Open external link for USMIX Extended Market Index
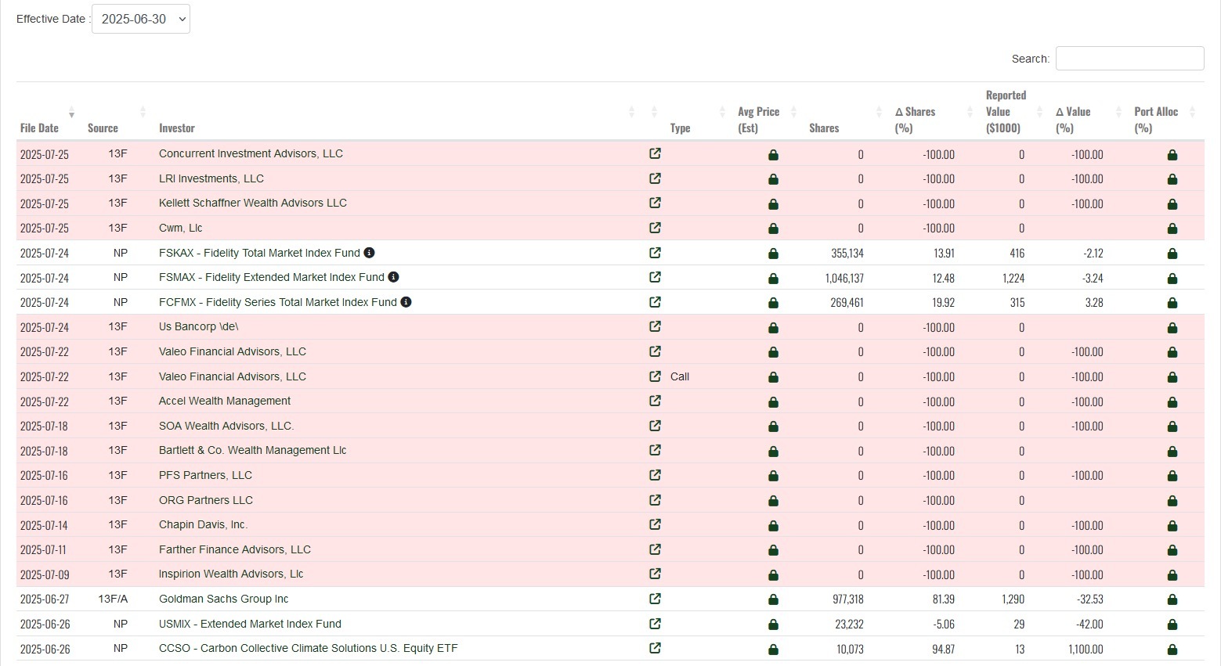Viewport: 1221px width, 666px height. [x=655, y=624]
